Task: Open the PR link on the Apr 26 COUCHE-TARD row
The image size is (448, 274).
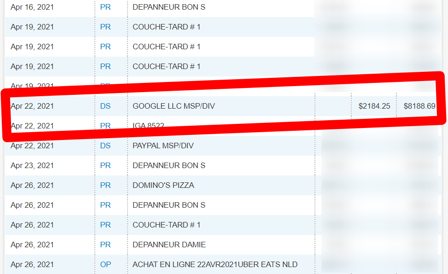Action: 105,225
